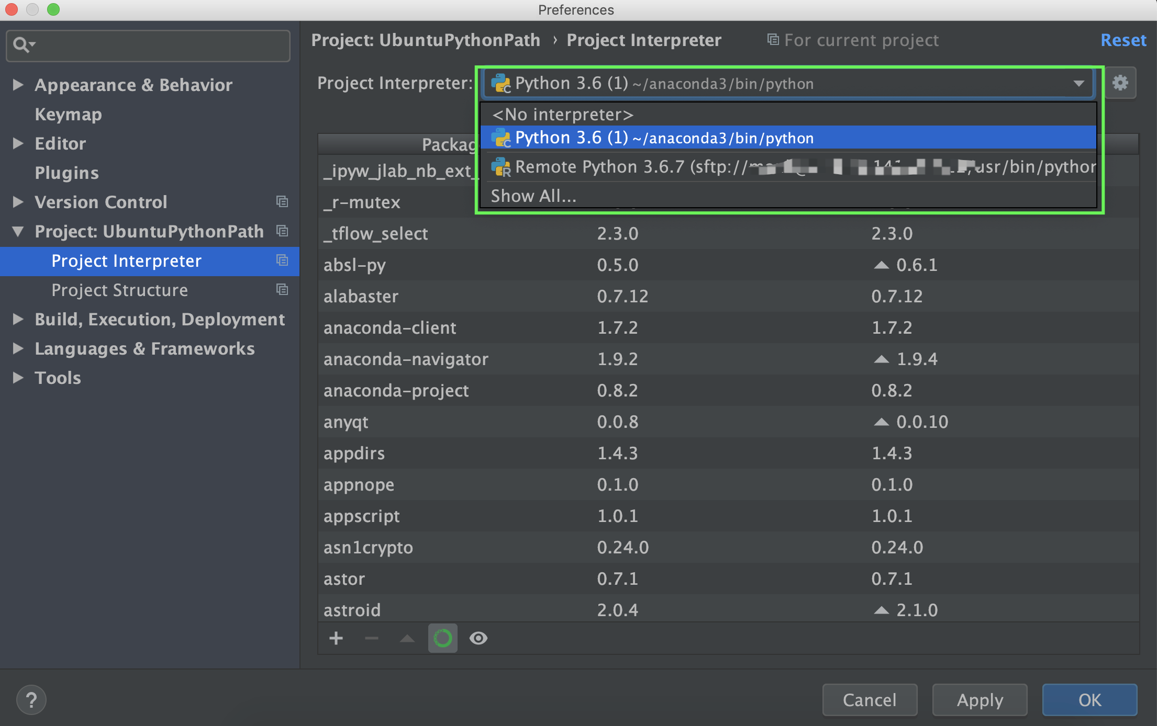The image size is (1157, 726).
Task: Click the help question mark button
Action: [31, 700]
